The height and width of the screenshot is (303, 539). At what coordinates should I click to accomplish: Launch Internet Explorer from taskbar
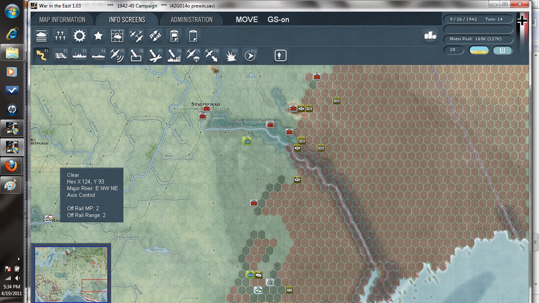coord(12,34)
